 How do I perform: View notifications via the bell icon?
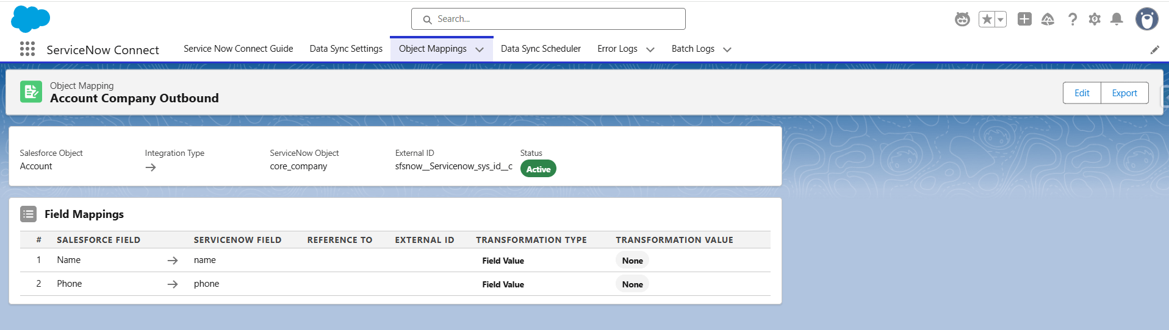[x=1117, y=19]
